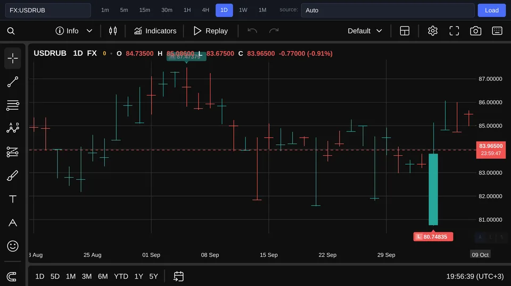
Task: Switch to 1H timeframe
Action: [x=187, y=10]
